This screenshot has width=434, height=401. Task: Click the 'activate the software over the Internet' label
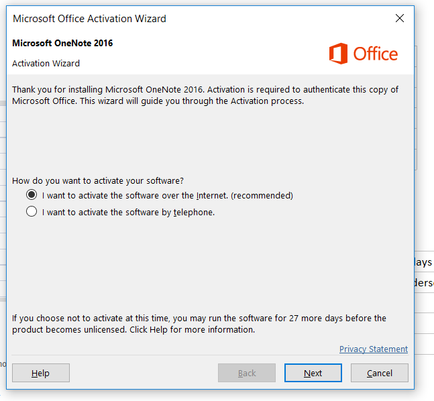pos(168,195)
